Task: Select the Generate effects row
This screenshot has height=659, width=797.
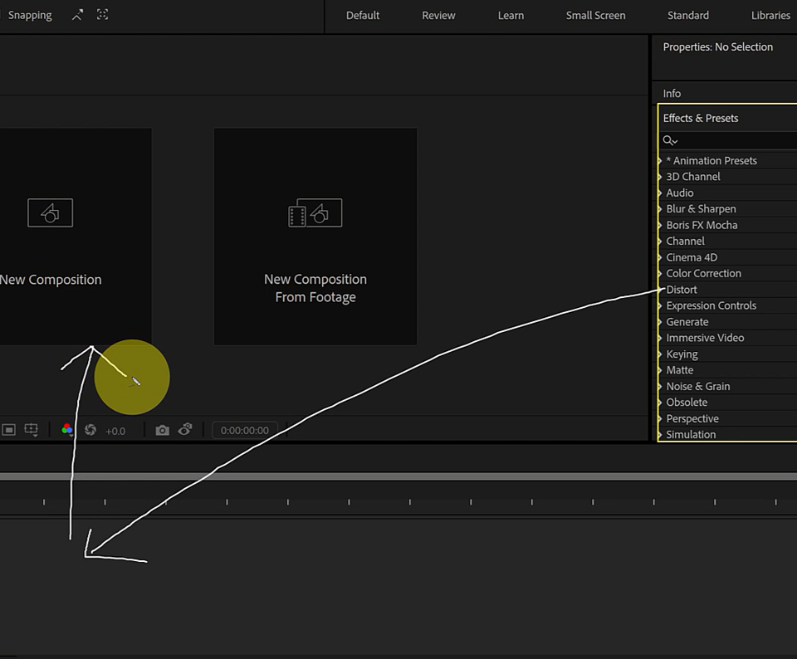Action: (x=727, y=322)
